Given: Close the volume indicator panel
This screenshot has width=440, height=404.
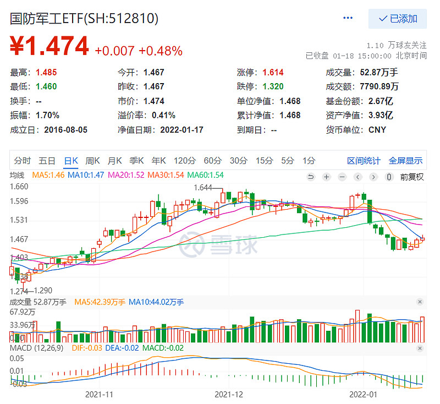Looking at the screenshot, I should (420, 302).
